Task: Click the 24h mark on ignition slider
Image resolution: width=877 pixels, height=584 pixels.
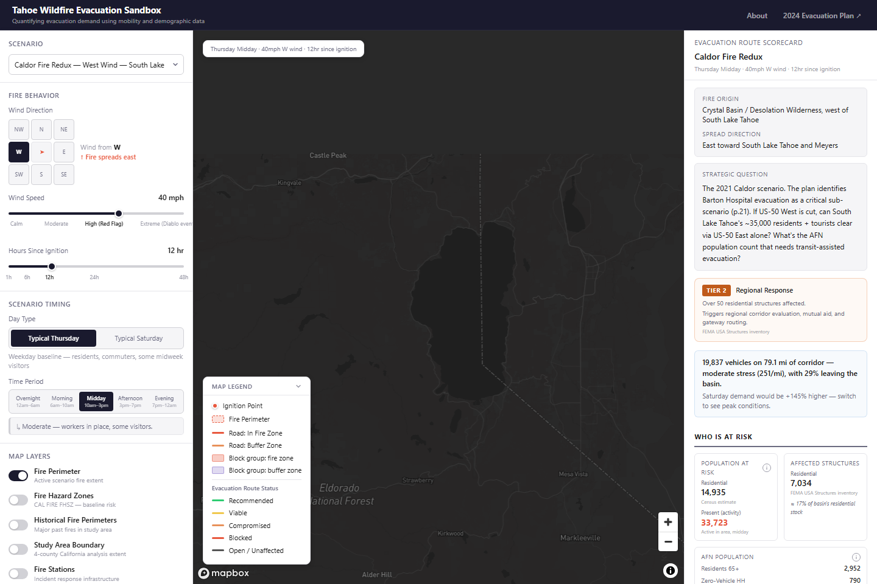Action: [94, 277]
